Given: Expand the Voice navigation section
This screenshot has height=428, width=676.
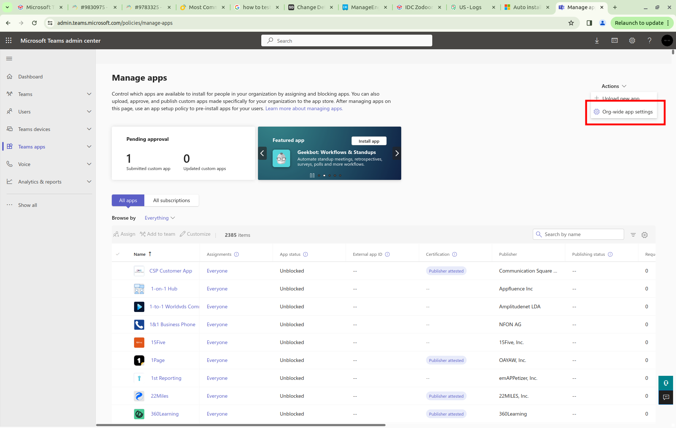Looking at the screenshot, I should (x=89, y=164).
